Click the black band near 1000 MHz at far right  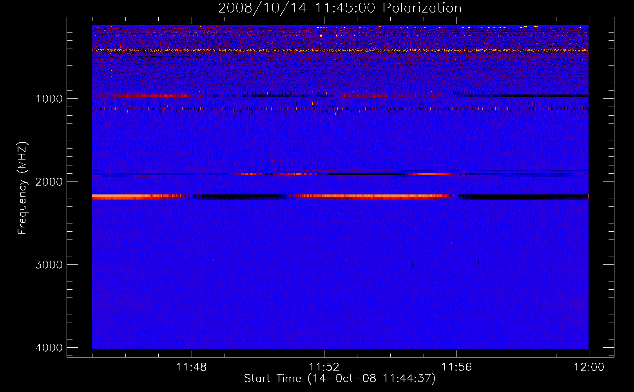pos(549,96)
